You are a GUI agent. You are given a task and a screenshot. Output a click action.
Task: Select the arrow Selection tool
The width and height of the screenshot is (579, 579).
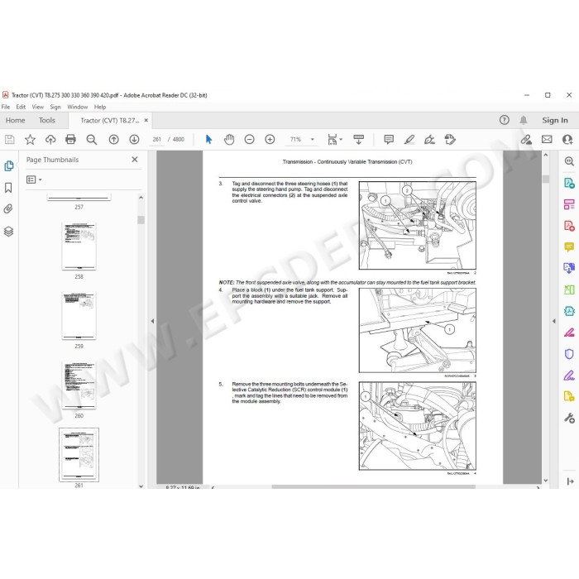[208, 140]
